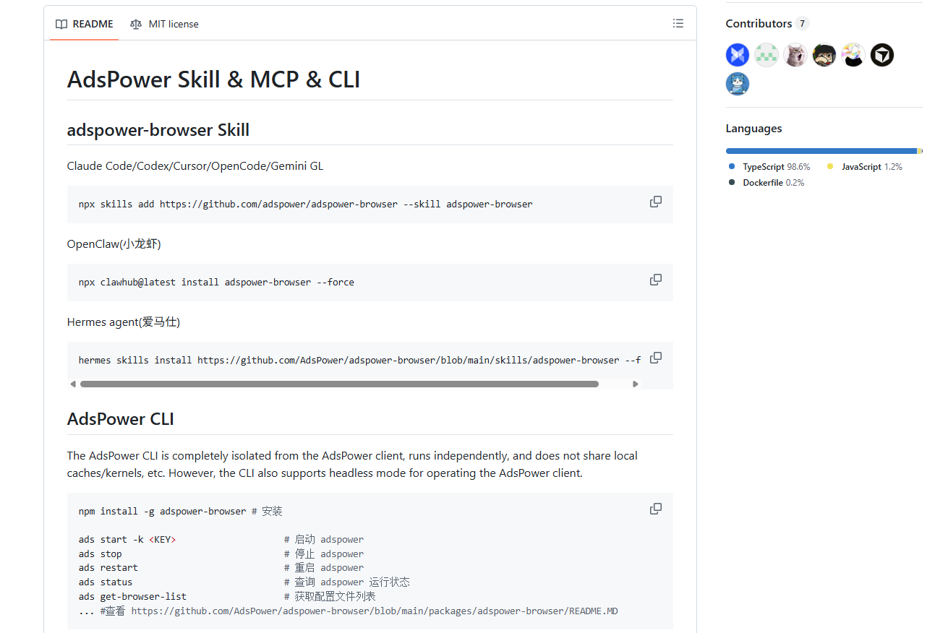
Task: Click the cat photo contributor avatar
Action: 795,55
